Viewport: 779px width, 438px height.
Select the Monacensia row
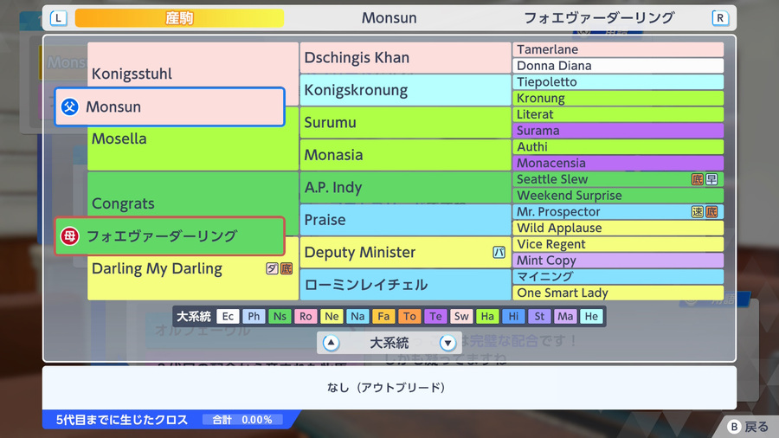click(618, 163)
